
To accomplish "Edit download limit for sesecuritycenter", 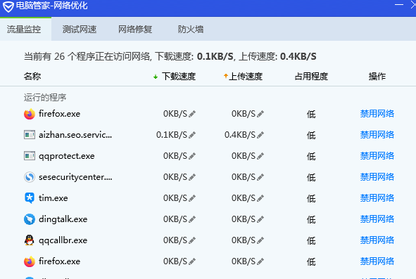I will (x=192, y=177).
